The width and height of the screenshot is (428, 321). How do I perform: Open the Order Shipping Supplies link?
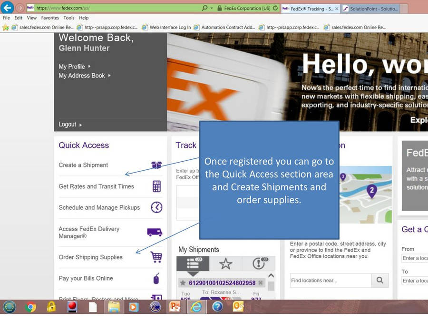(x=90, y=257)
